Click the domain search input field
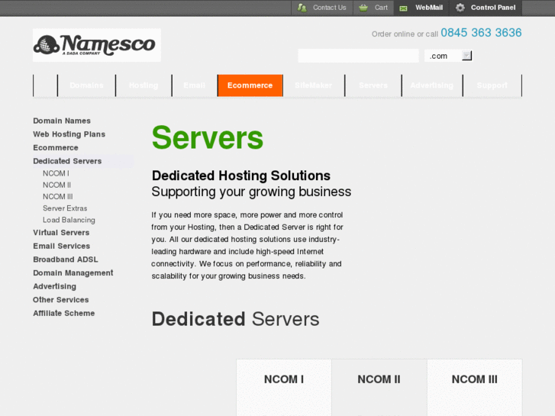This screenshot has width=555, height=416. (358, 56)
